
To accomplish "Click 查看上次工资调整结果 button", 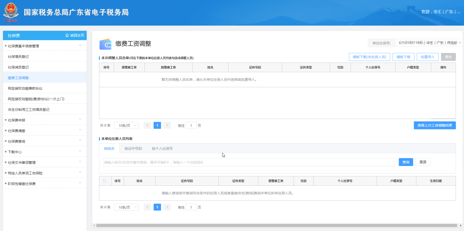I will coord(435,125).
